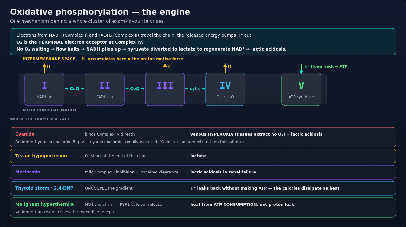Screen dimensions: 406x227
Task: Click the H⁺ up-arrow above Complex I
Action: tap(44, 68)
